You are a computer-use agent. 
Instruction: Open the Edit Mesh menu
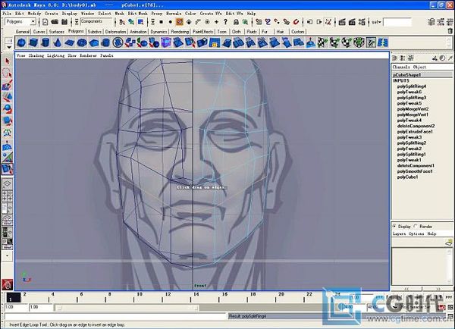pyautogui.click(x=138, y=14)
